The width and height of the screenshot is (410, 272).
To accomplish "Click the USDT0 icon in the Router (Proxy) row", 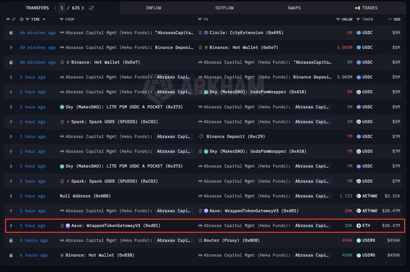I will (x=359, y=241).
